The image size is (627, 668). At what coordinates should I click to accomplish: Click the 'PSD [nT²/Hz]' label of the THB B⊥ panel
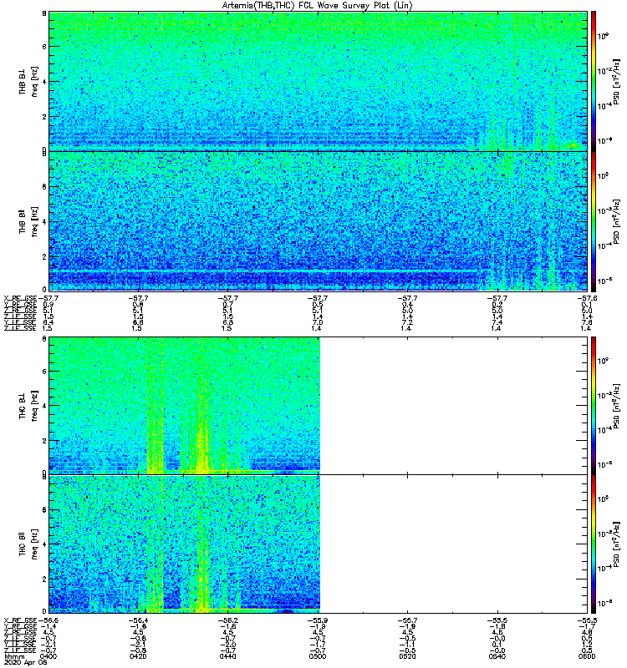coord(616,81)
